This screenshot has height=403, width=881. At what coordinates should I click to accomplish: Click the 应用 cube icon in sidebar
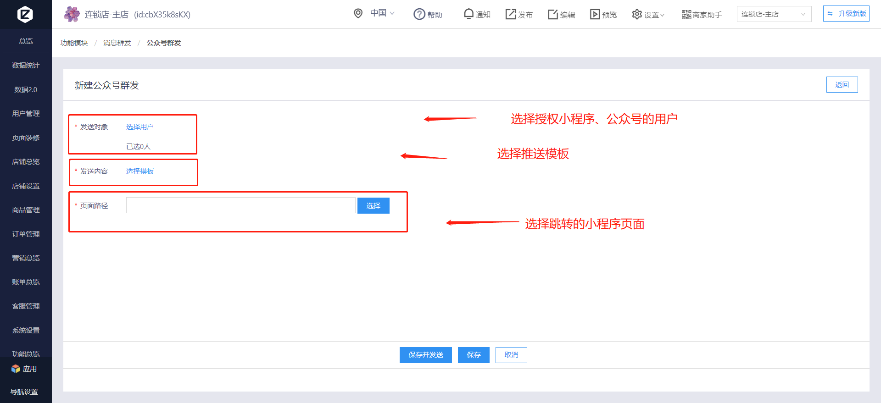coord(16,369)
